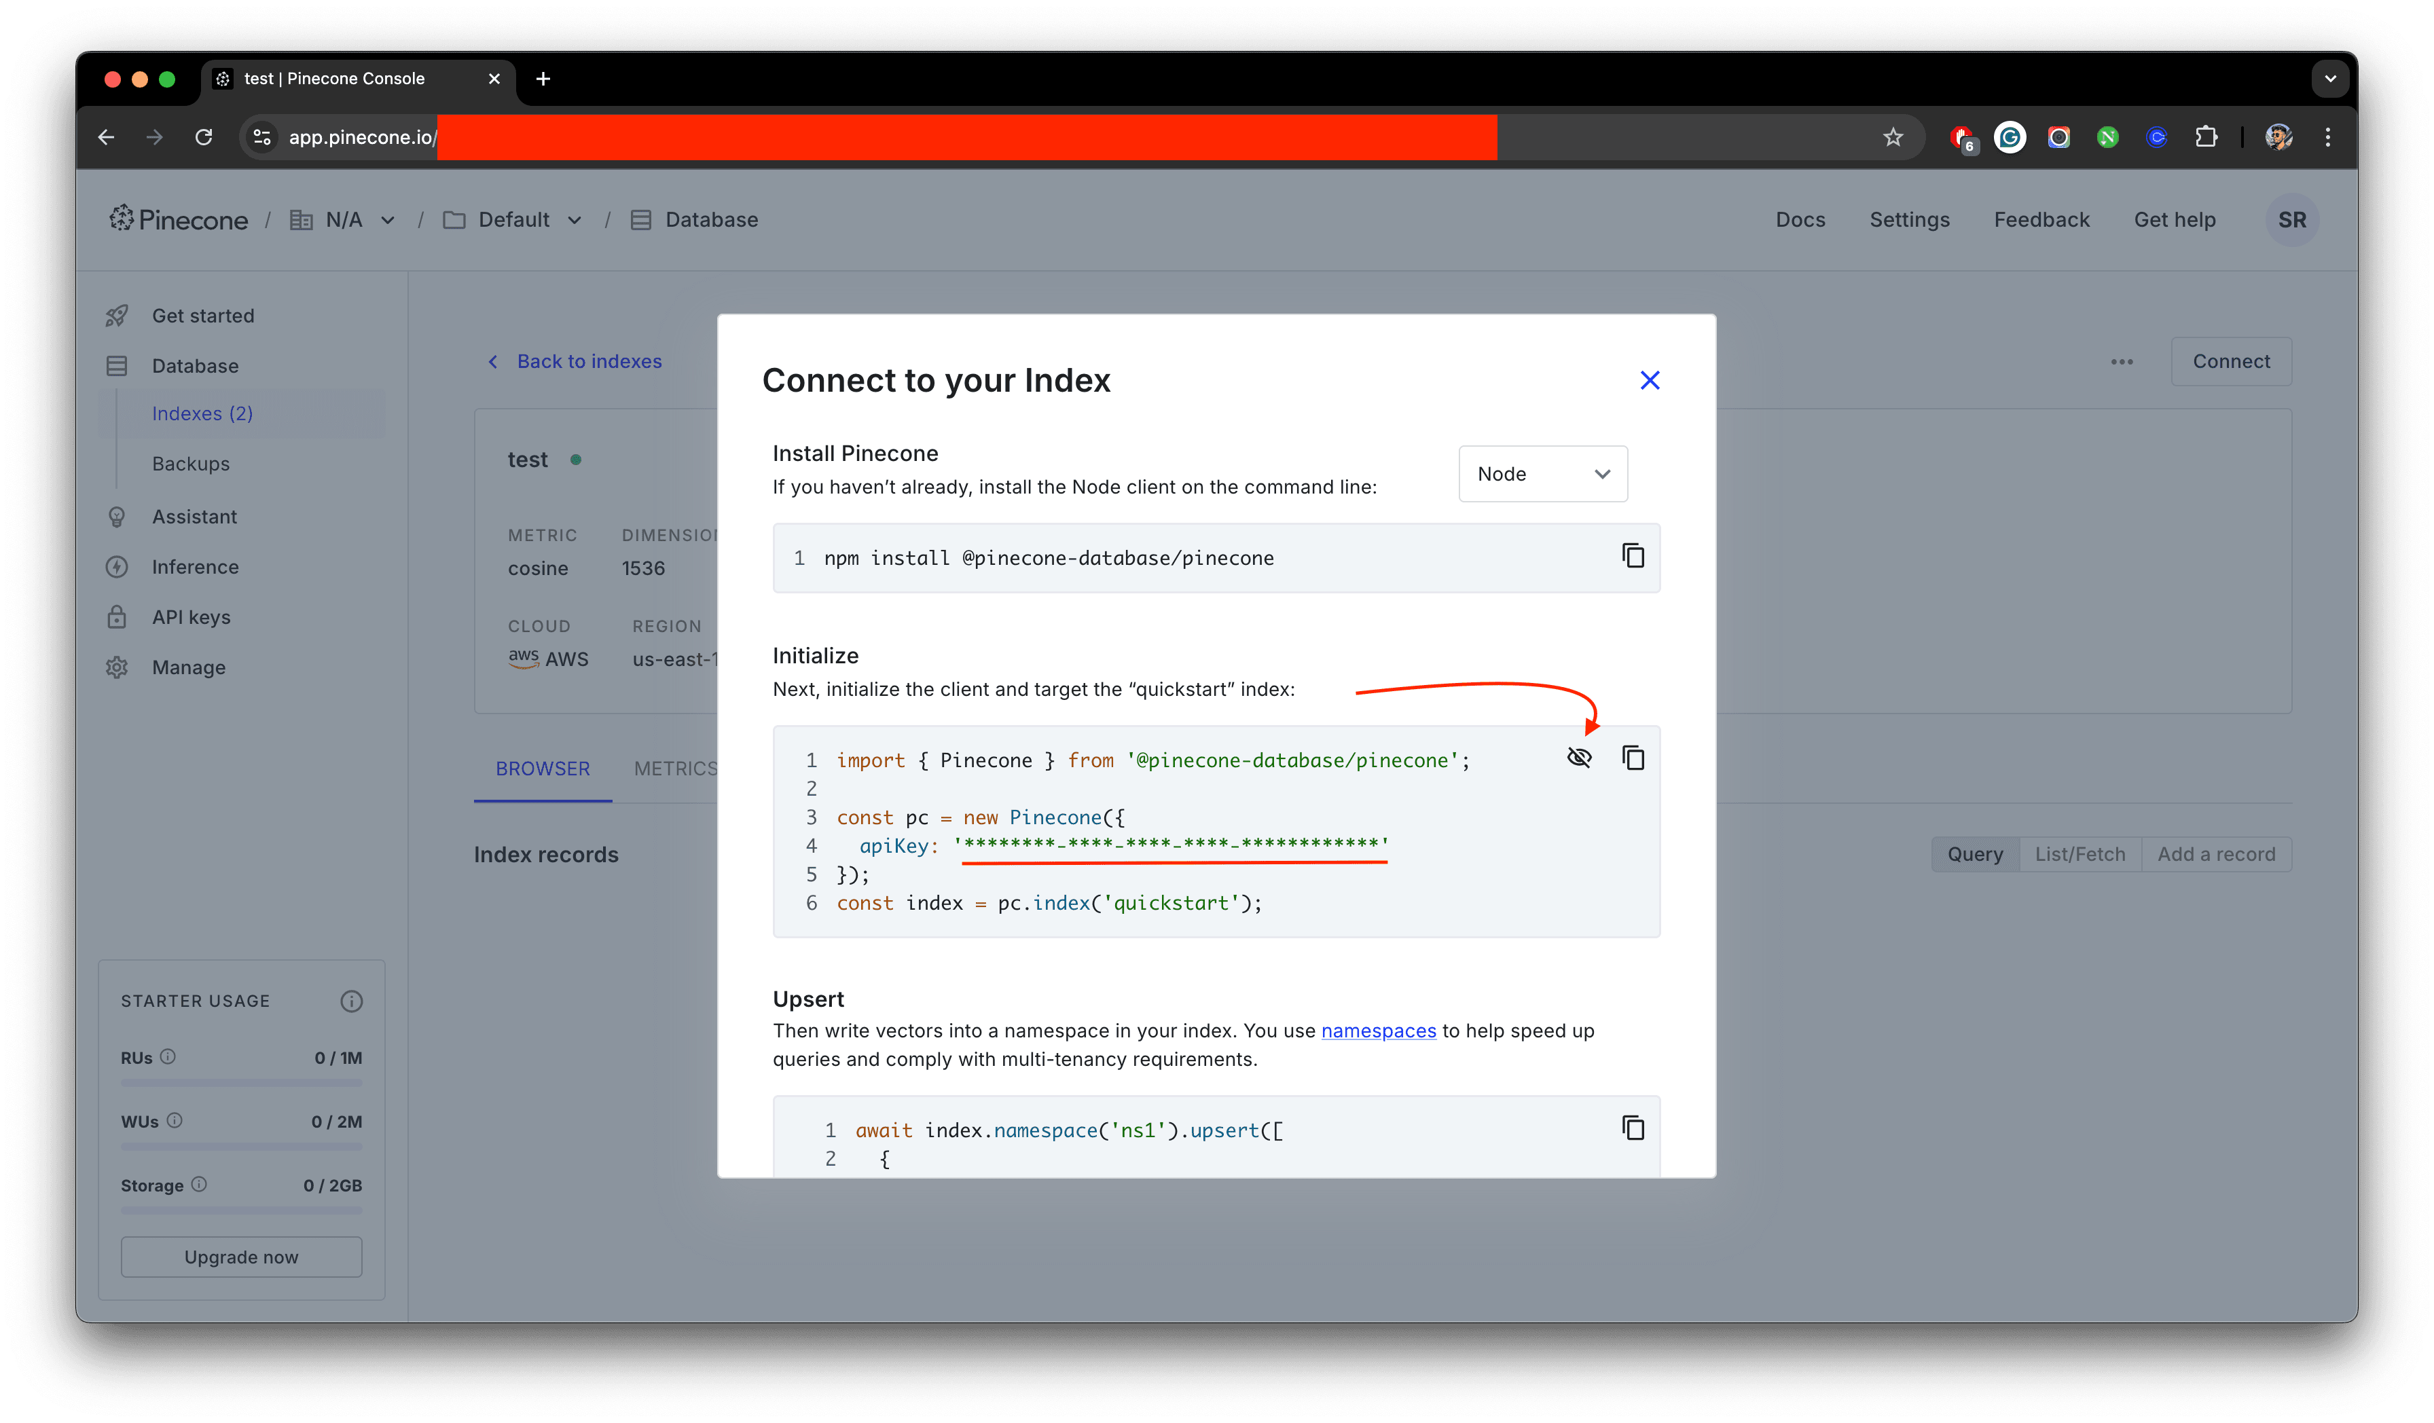
Task: Open API keys in the sidebar
Action: [192, 618]
